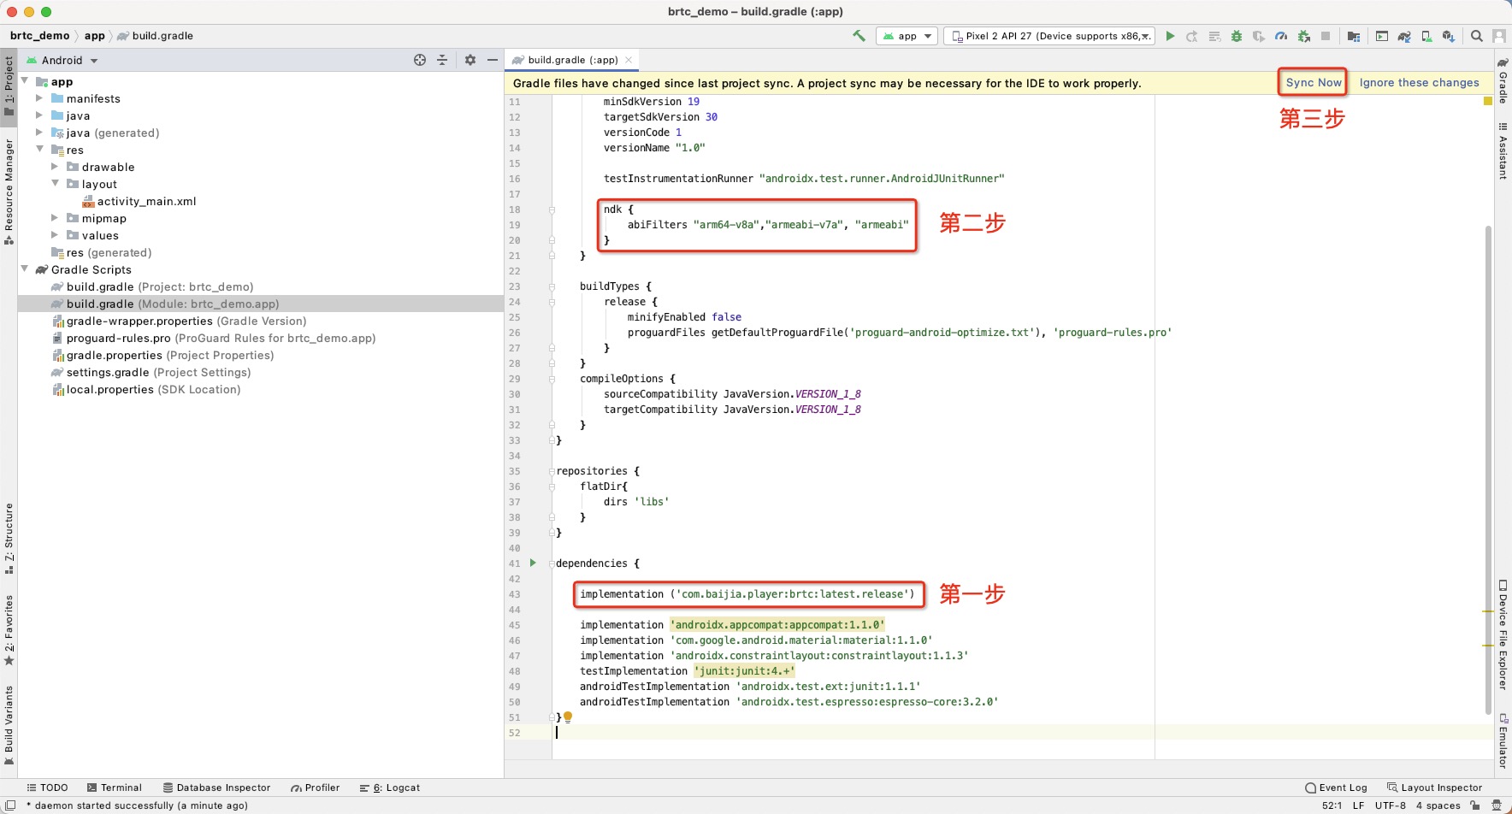Toggle the 1: Project tool window
Image resolution: width=1512 pixels, height=814 pixels.
click(x=9, y=88)
